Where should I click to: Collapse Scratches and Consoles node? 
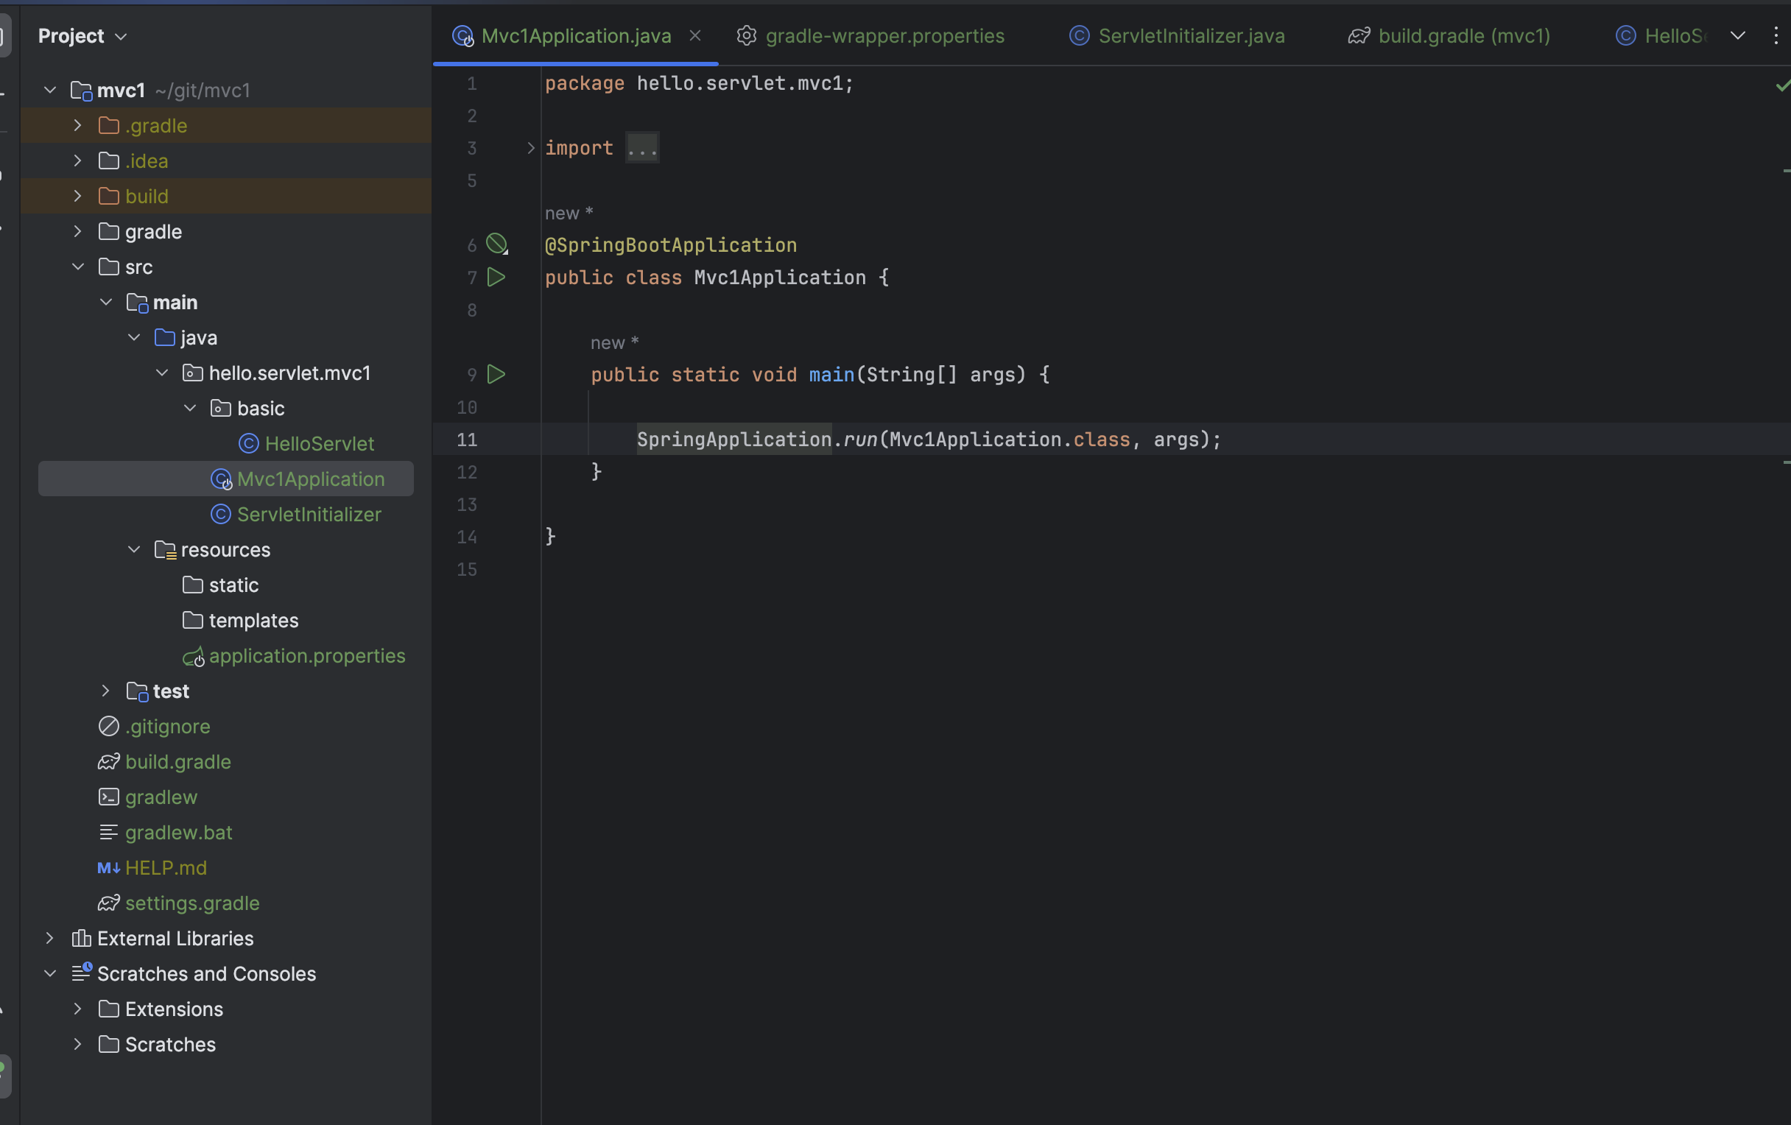tap(49, 974)
